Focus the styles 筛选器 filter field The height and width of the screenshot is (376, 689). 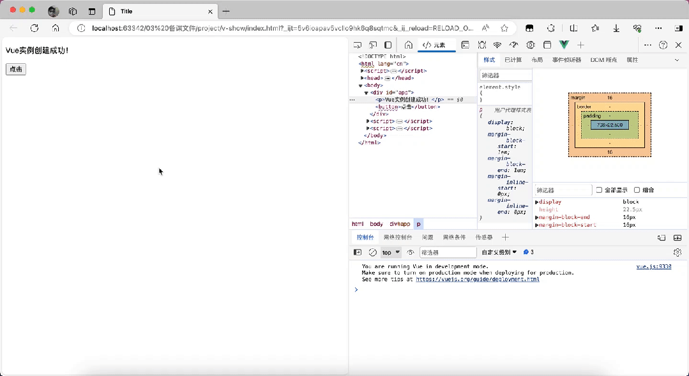tap(506, 75)
